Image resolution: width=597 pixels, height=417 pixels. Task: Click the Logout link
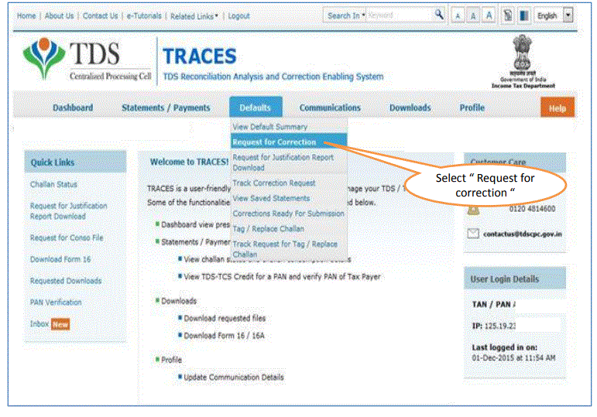click(x=238, y=15)
